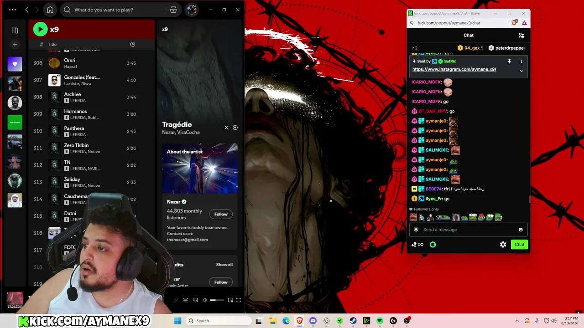Viewport: 584px width, 328px height.
Task: Open Liked Songs in the library sidebar
Action: pyautogui.click(x=15, y=64)
